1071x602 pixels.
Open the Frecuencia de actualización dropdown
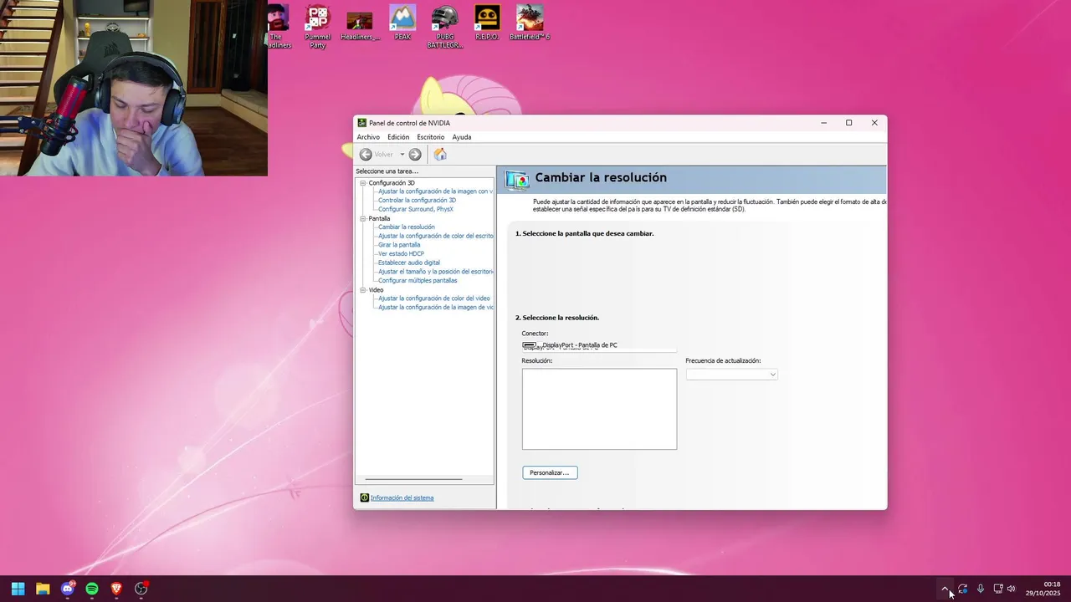(x=732, y=375)
